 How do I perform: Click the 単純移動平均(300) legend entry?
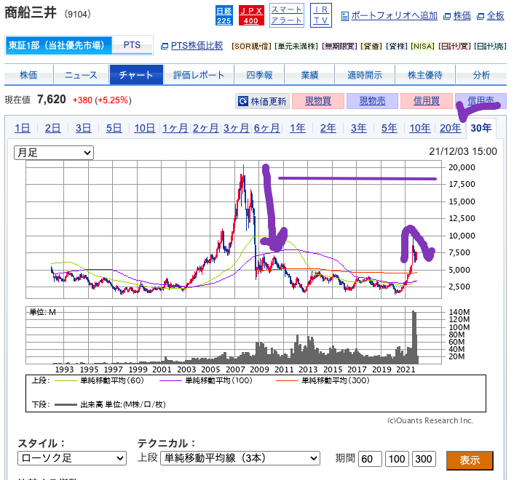[323, 380]
